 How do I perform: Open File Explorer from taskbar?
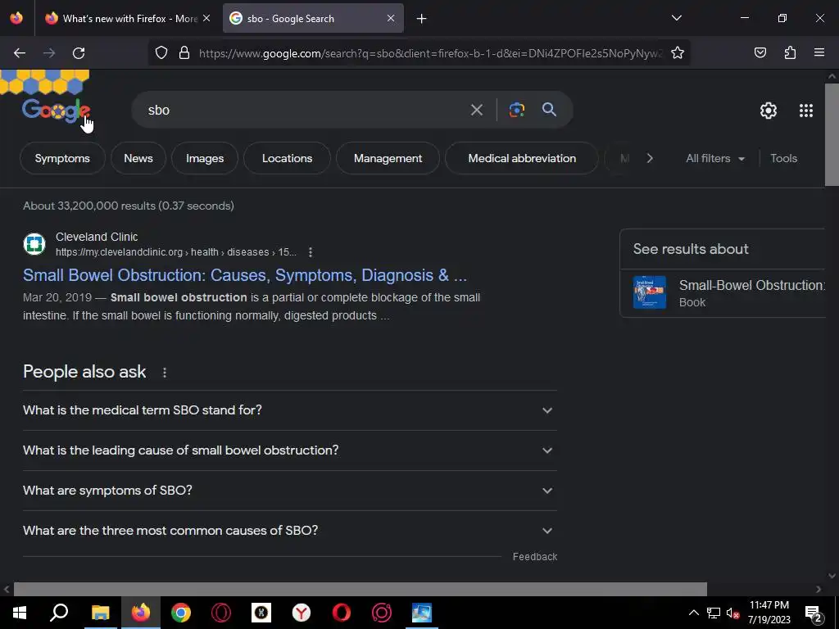[x=100, y=613]
